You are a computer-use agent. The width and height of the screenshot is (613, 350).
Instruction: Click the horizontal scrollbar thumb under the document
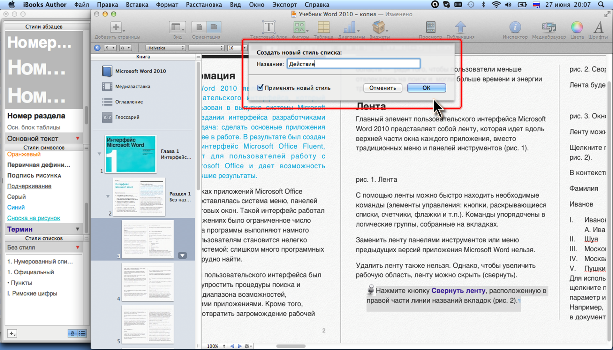[291, 346]
